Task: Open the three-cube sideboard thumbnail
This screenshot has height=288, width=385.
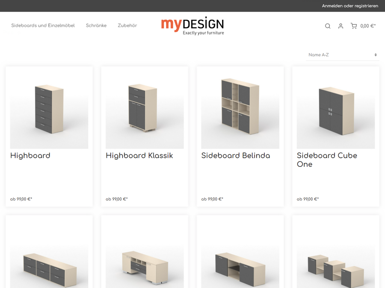Action: (x=336, y=254)
